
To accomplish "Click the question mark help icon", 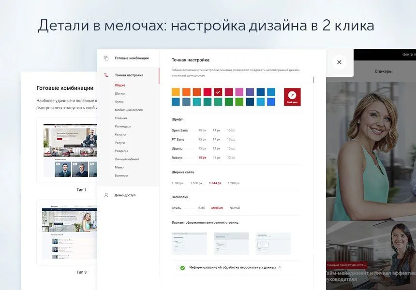I will (x=280, y=267).
